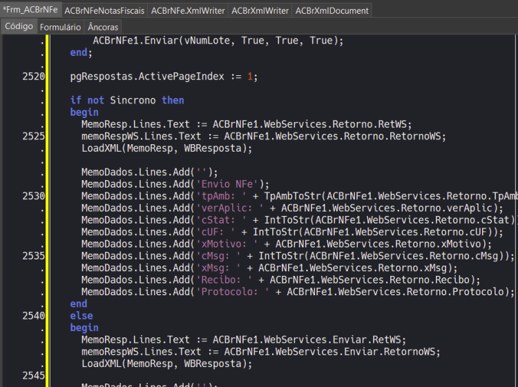
Task: Click gutter line number 2530
Action: pos(34,197)
